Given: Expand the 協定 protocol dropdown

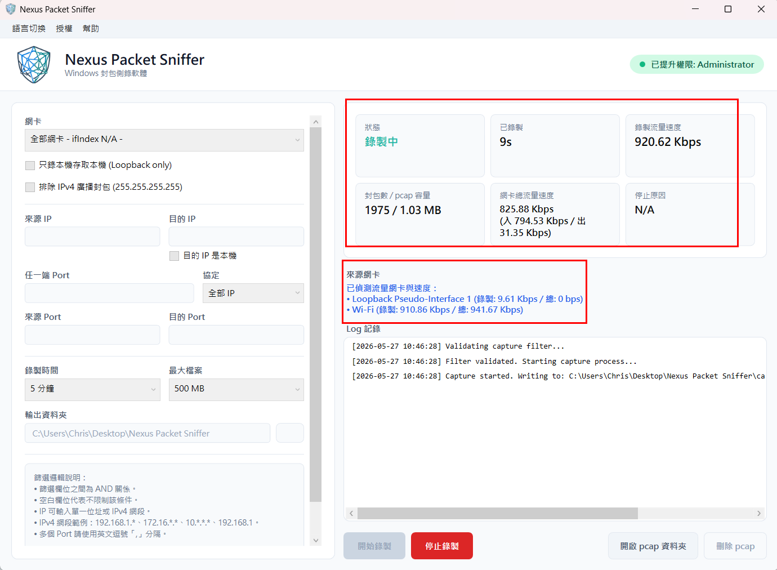Looking at the screenshot, I should coord(253,293).
